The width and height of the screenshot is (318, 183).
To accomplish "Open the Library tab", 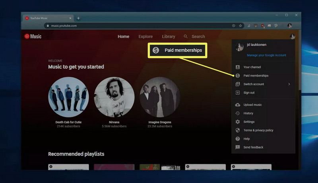I will [x=168, y=37].
